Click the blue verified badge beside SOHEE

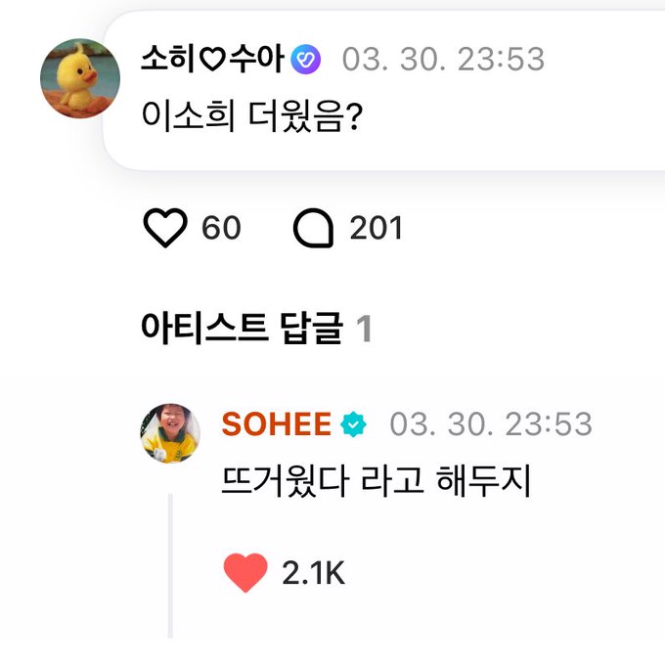(353, 424)
